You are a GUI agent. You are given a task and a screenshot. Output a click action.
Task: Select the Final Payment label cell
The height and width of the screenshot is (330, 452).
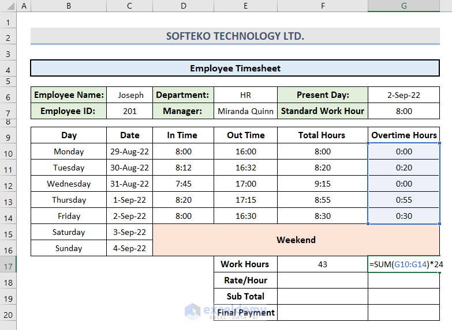tap(245, 313)
